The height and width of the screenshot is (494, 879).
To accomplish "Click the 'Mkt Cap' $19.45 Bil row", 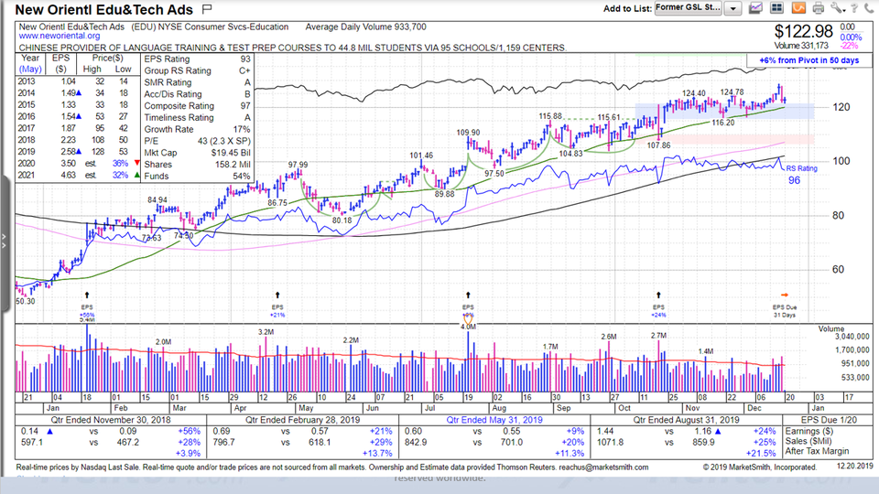I will pos(198,153).
